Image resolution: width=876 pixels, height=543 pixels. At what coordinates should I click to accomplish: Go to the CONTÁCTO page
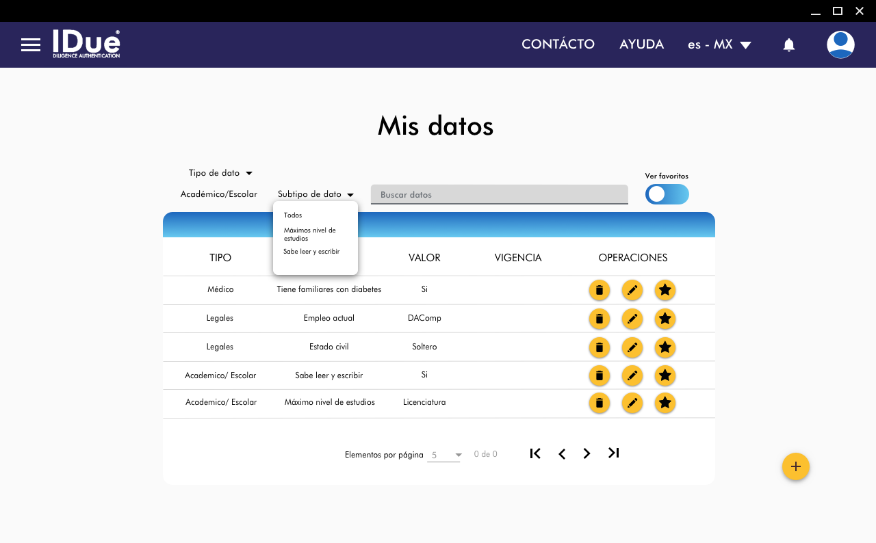(x=558, y=44)
